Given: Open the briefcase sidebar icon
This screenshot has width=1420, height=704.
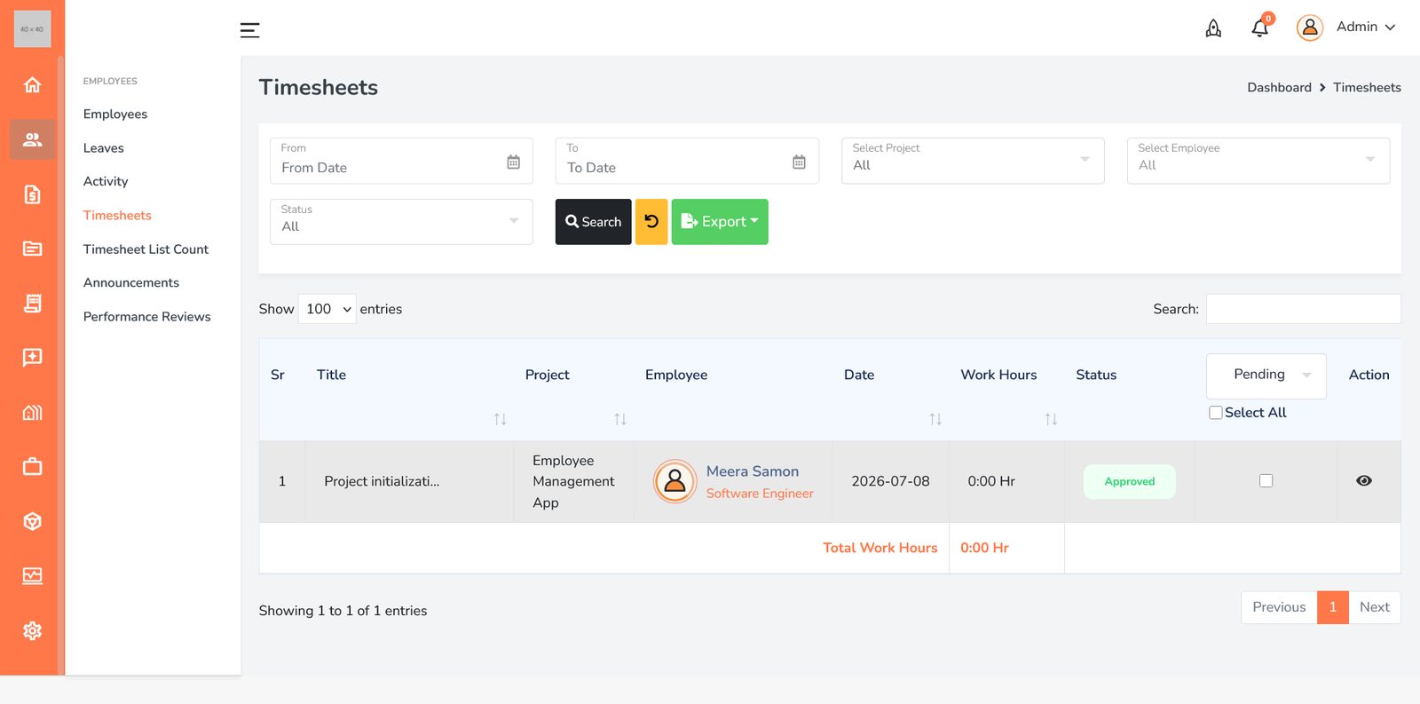Looking at the screenshot, I should click(x=32, y=467).
